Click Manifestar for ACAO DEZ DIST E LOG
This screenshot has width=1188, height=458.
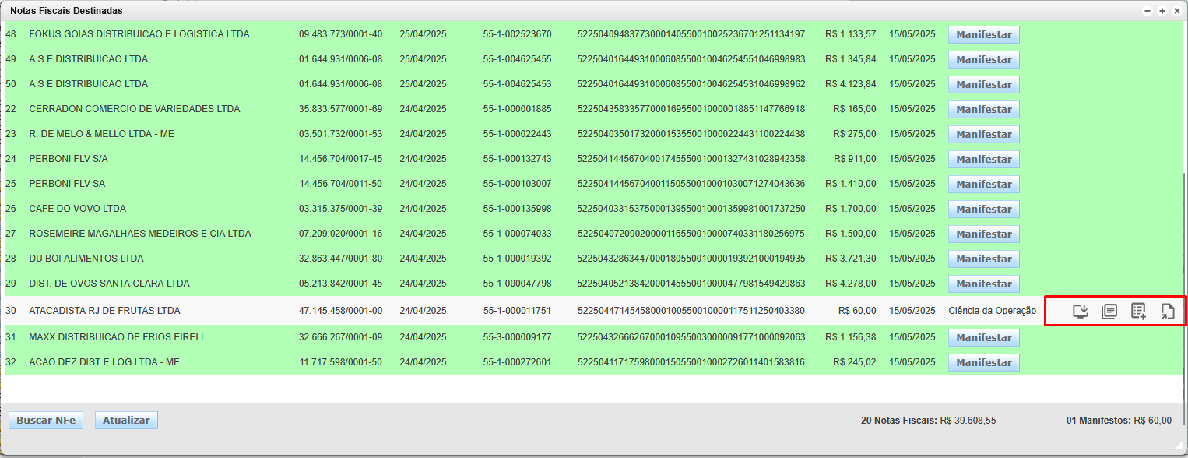pyautogui.click(x=983, y=363)
